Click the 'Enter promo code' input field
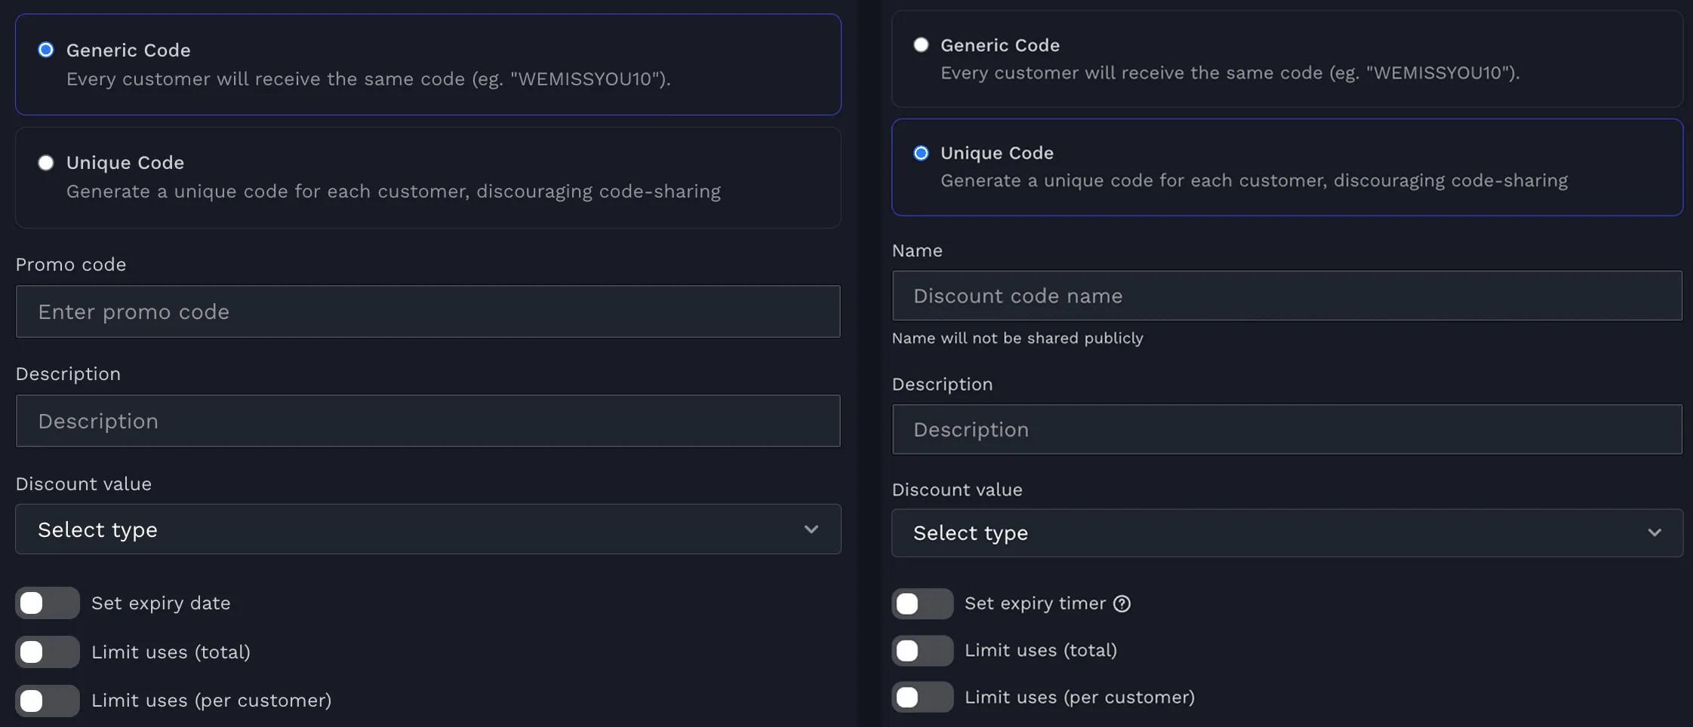This screenshot has height=727, width=1693. tap(428, 311)
